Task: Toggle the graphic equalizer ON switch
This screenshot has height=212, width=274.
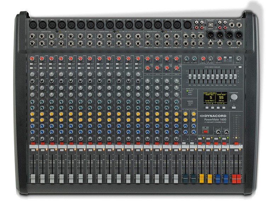Action: (x=240, y=67)
